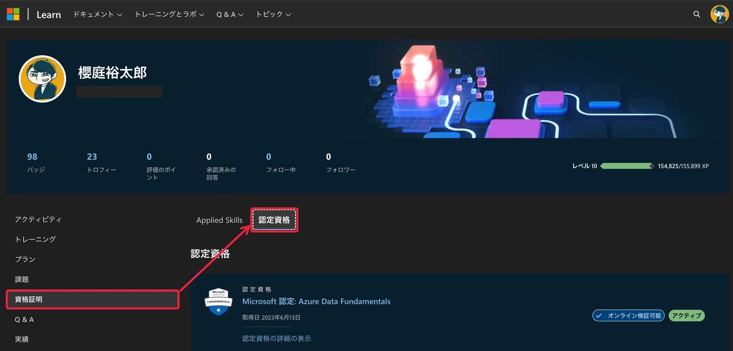The width and height of the screenshot is (733, 351).
Task: Open プラン in the sidebar
Action: 25,259
